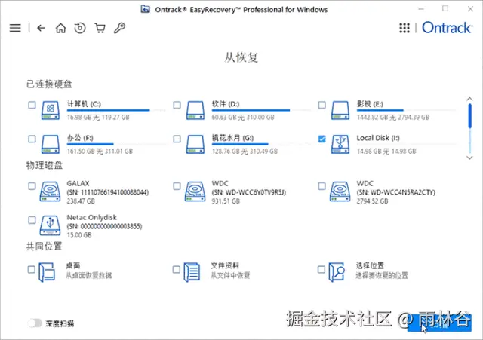Check the 计算机 (C:) checkbox

pos(32,105)
